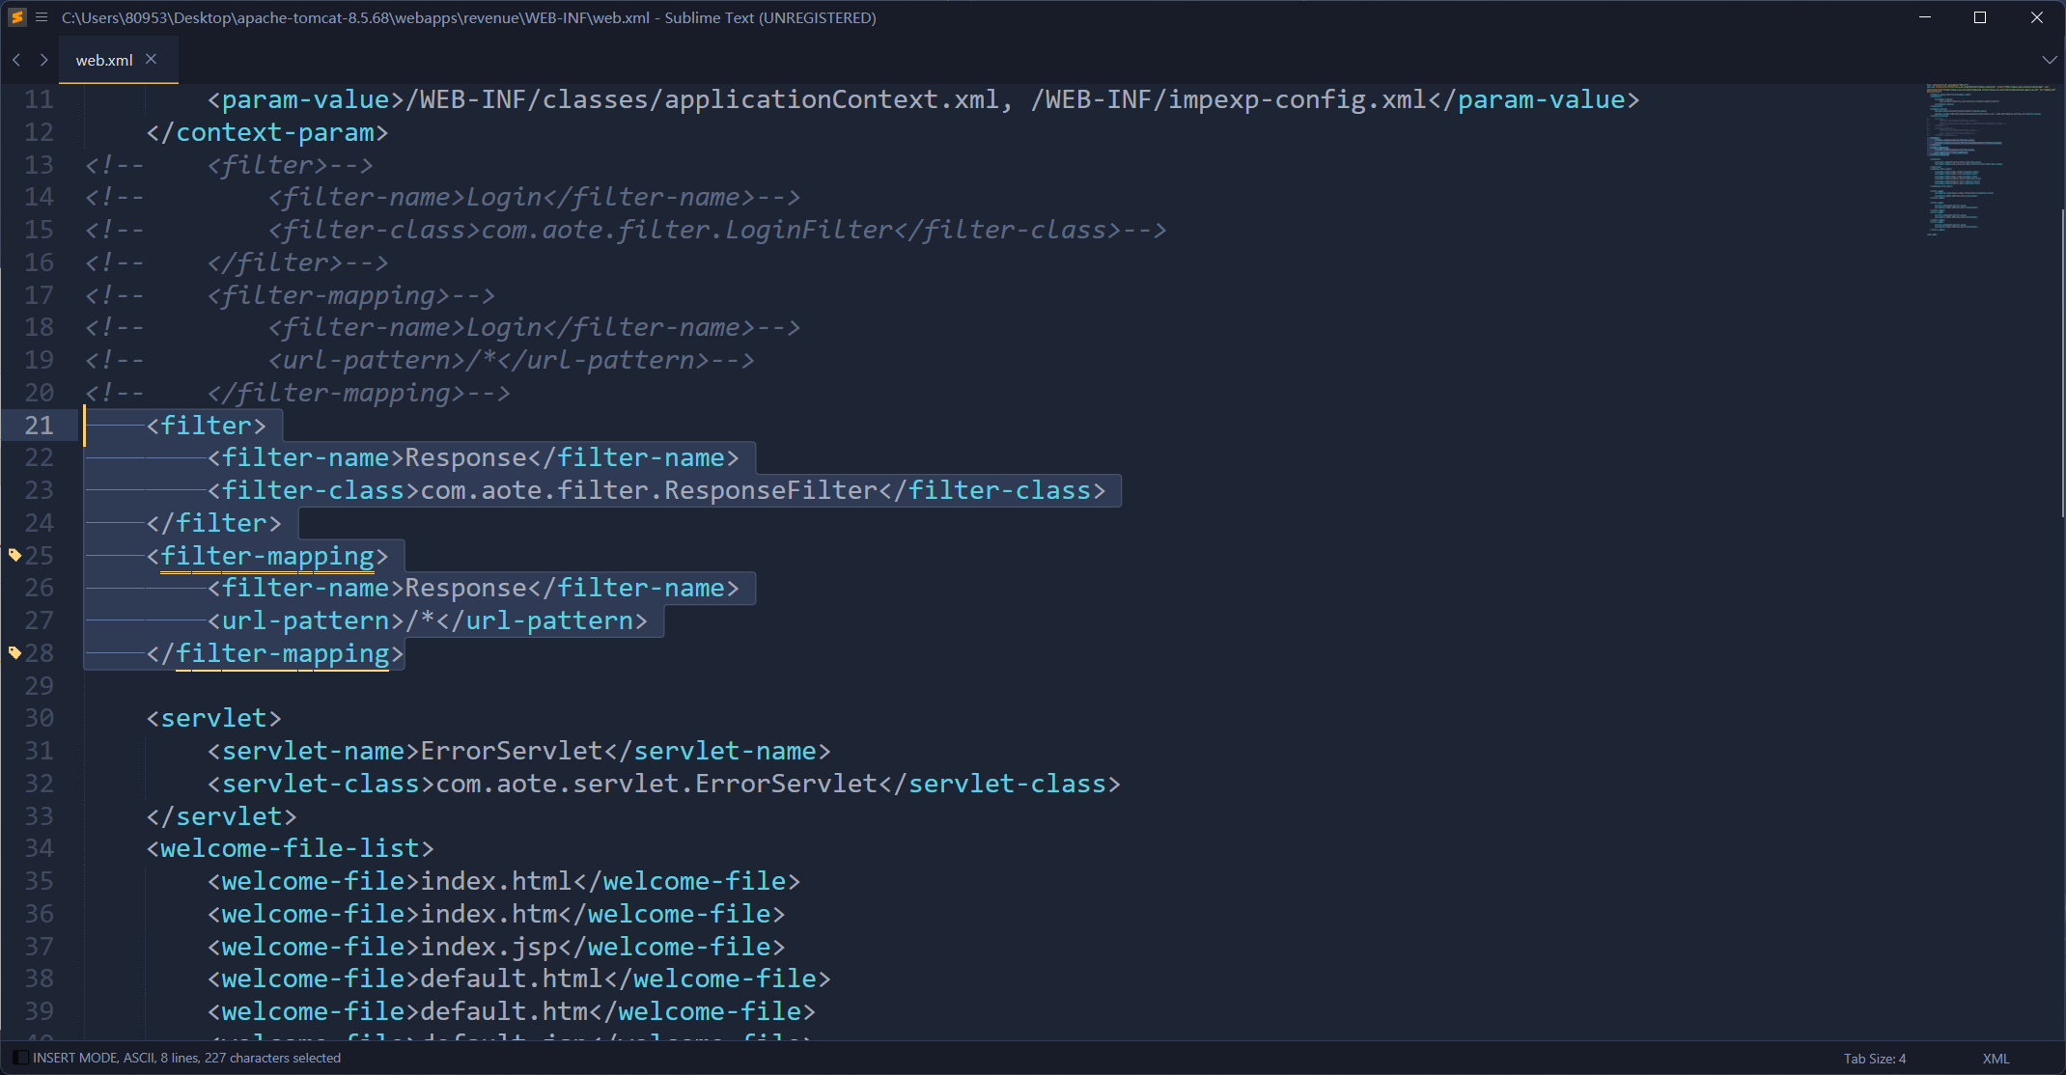The image size is (2066, 1075).
Task: Click closing </filter> tag on line 24
Action: pyautogui.click(x=213, y=523)
